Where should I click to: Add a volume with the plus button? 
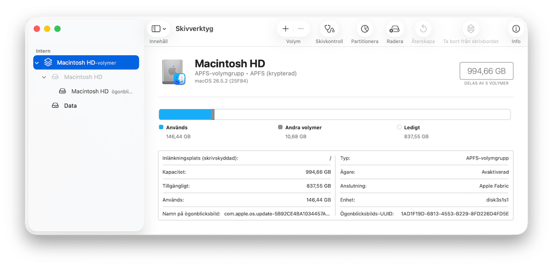286,29
